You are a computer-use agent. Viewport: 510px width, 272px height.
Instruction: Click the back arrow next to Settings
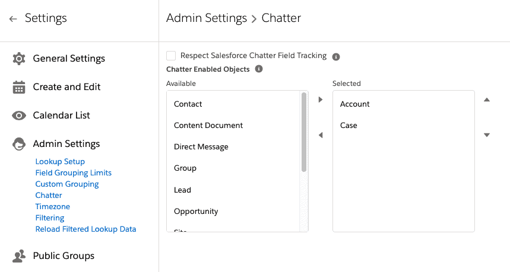[13, 19]
